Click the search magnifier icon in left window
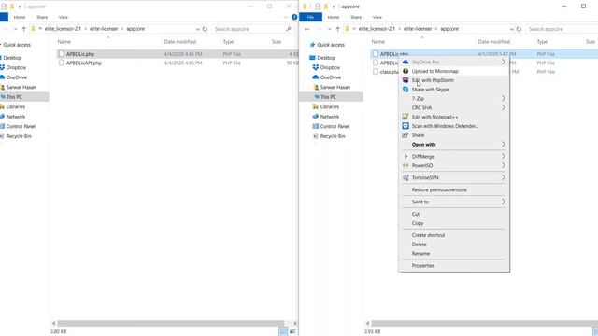This screenshot has width=598, height=336. (x=289, y=29)
